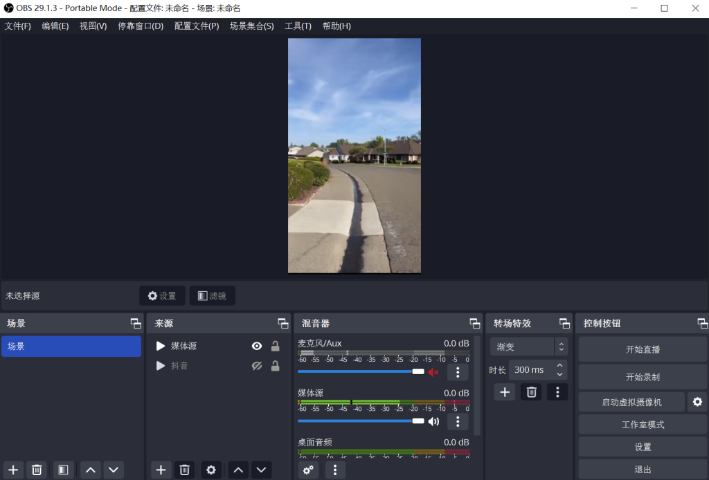Move scene down with arrow

pyautogui.click(x=114, y=470)
